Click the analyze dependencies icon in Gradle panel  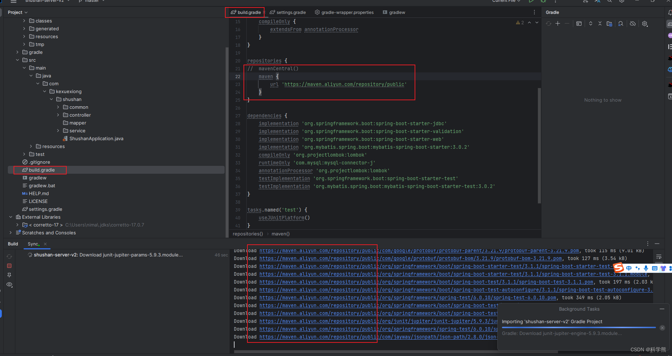click(621, 24)
